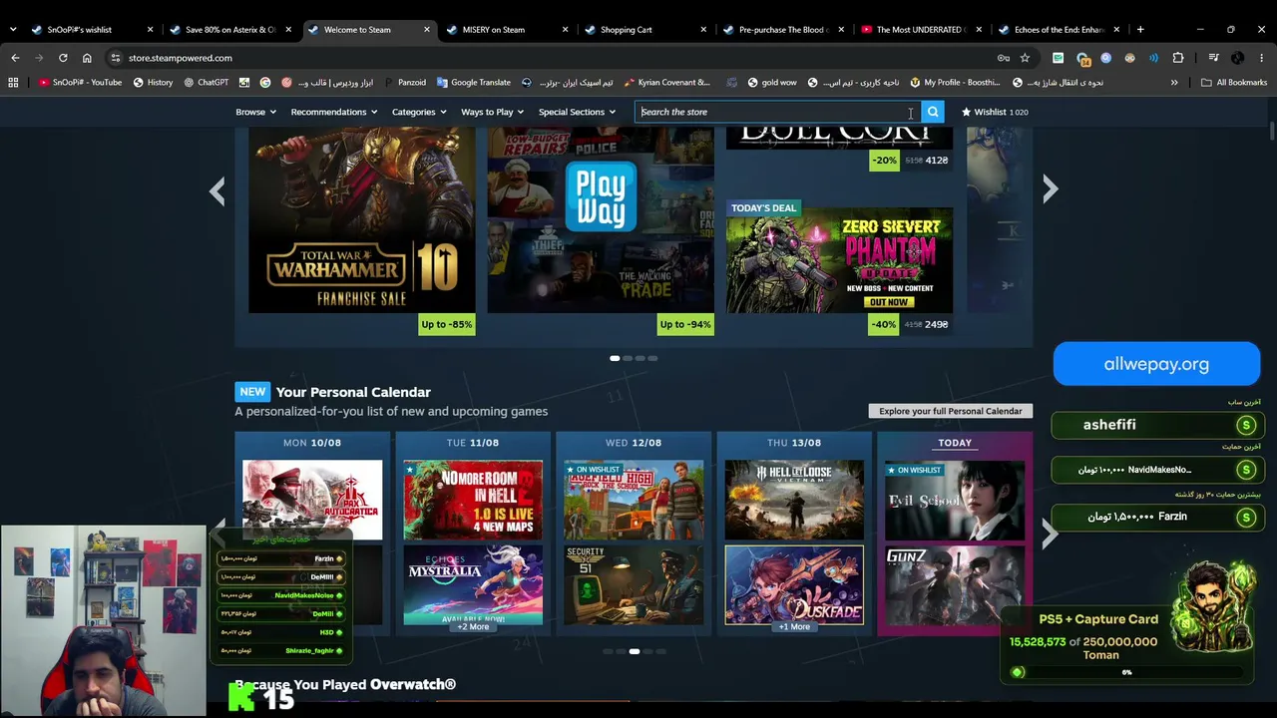Open the Pax Autocratica calendar game
This screenshot has width=1277, height=718.
312,500
